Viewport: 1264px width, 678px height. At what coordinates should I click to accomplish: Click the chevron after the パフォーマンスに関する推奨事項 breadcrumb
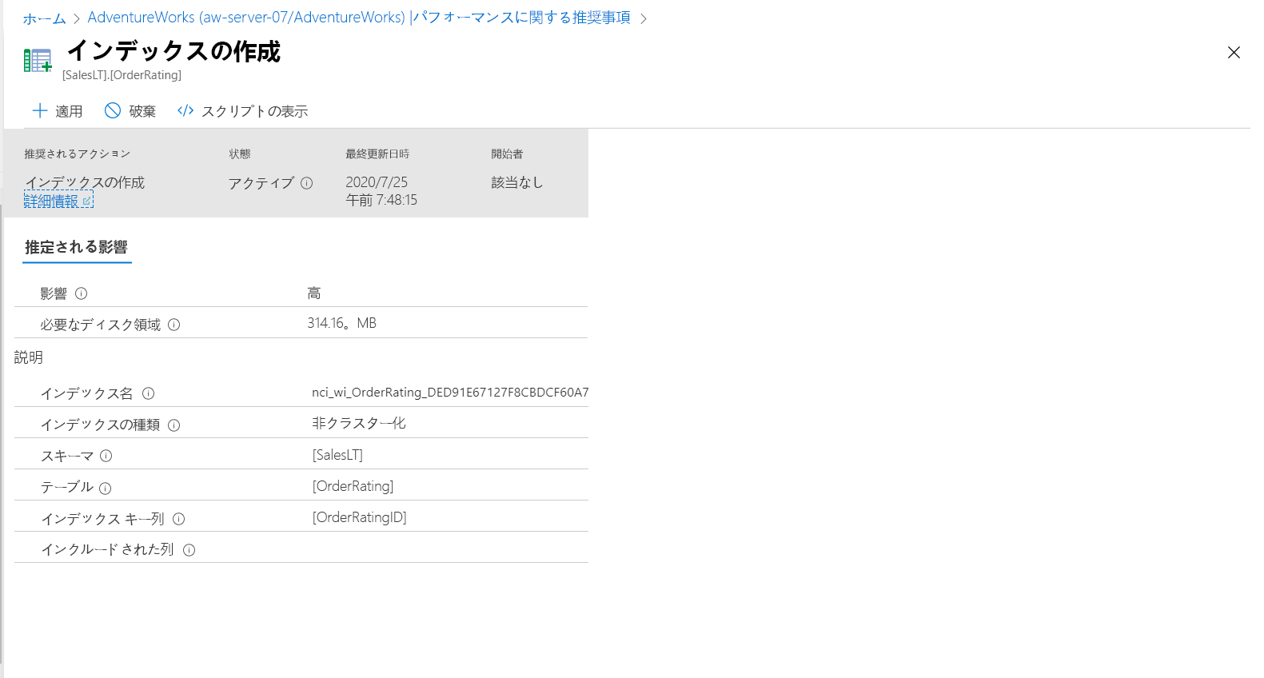[x=644, y=18]
